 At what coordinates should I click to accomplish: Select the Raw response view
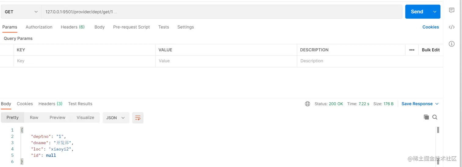pos(34,117)
